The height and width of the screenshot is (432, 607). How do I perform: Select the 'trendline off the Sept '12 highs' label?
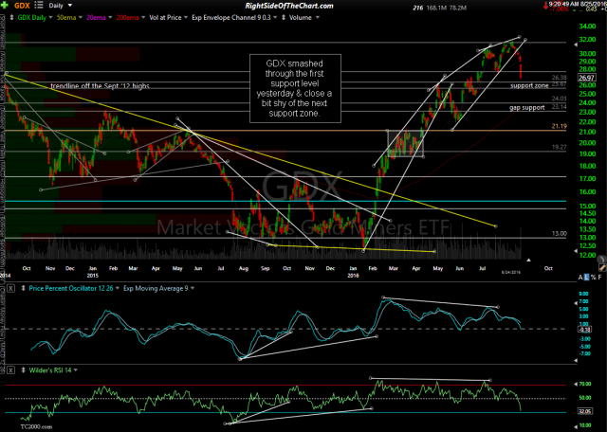pos(100,86)
